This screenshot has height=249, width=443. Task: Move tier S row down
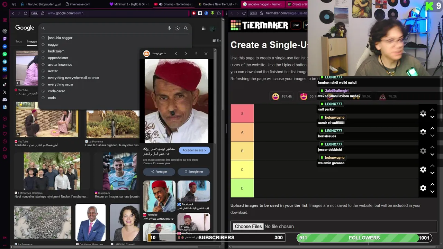tap(432, 117)
